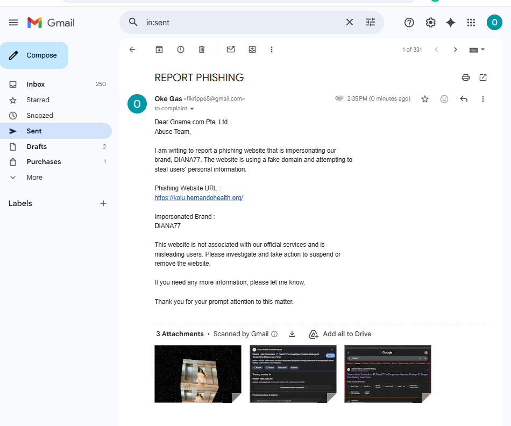Open the Snoozed folder
The height and width of the screenshot is (426, 511).
(56, 116)
